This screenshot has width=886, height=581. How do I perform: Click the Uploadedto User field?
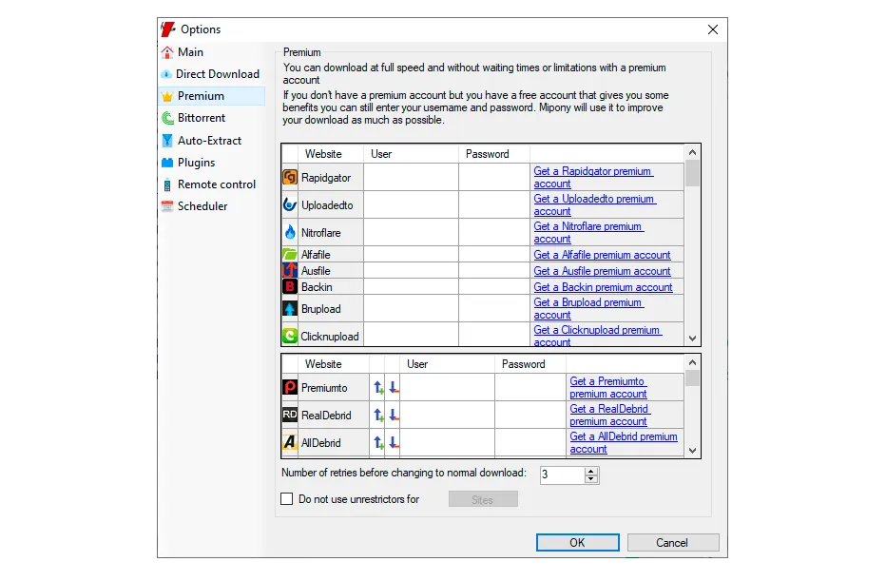click(x=412, y=204)
